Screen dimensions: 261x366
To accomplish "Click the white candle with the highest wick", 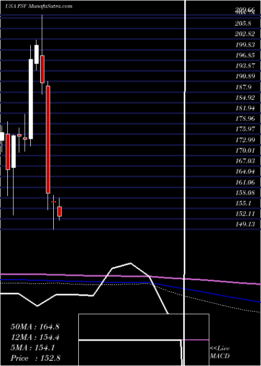I will pyautogui.click(x=37, y=54).
